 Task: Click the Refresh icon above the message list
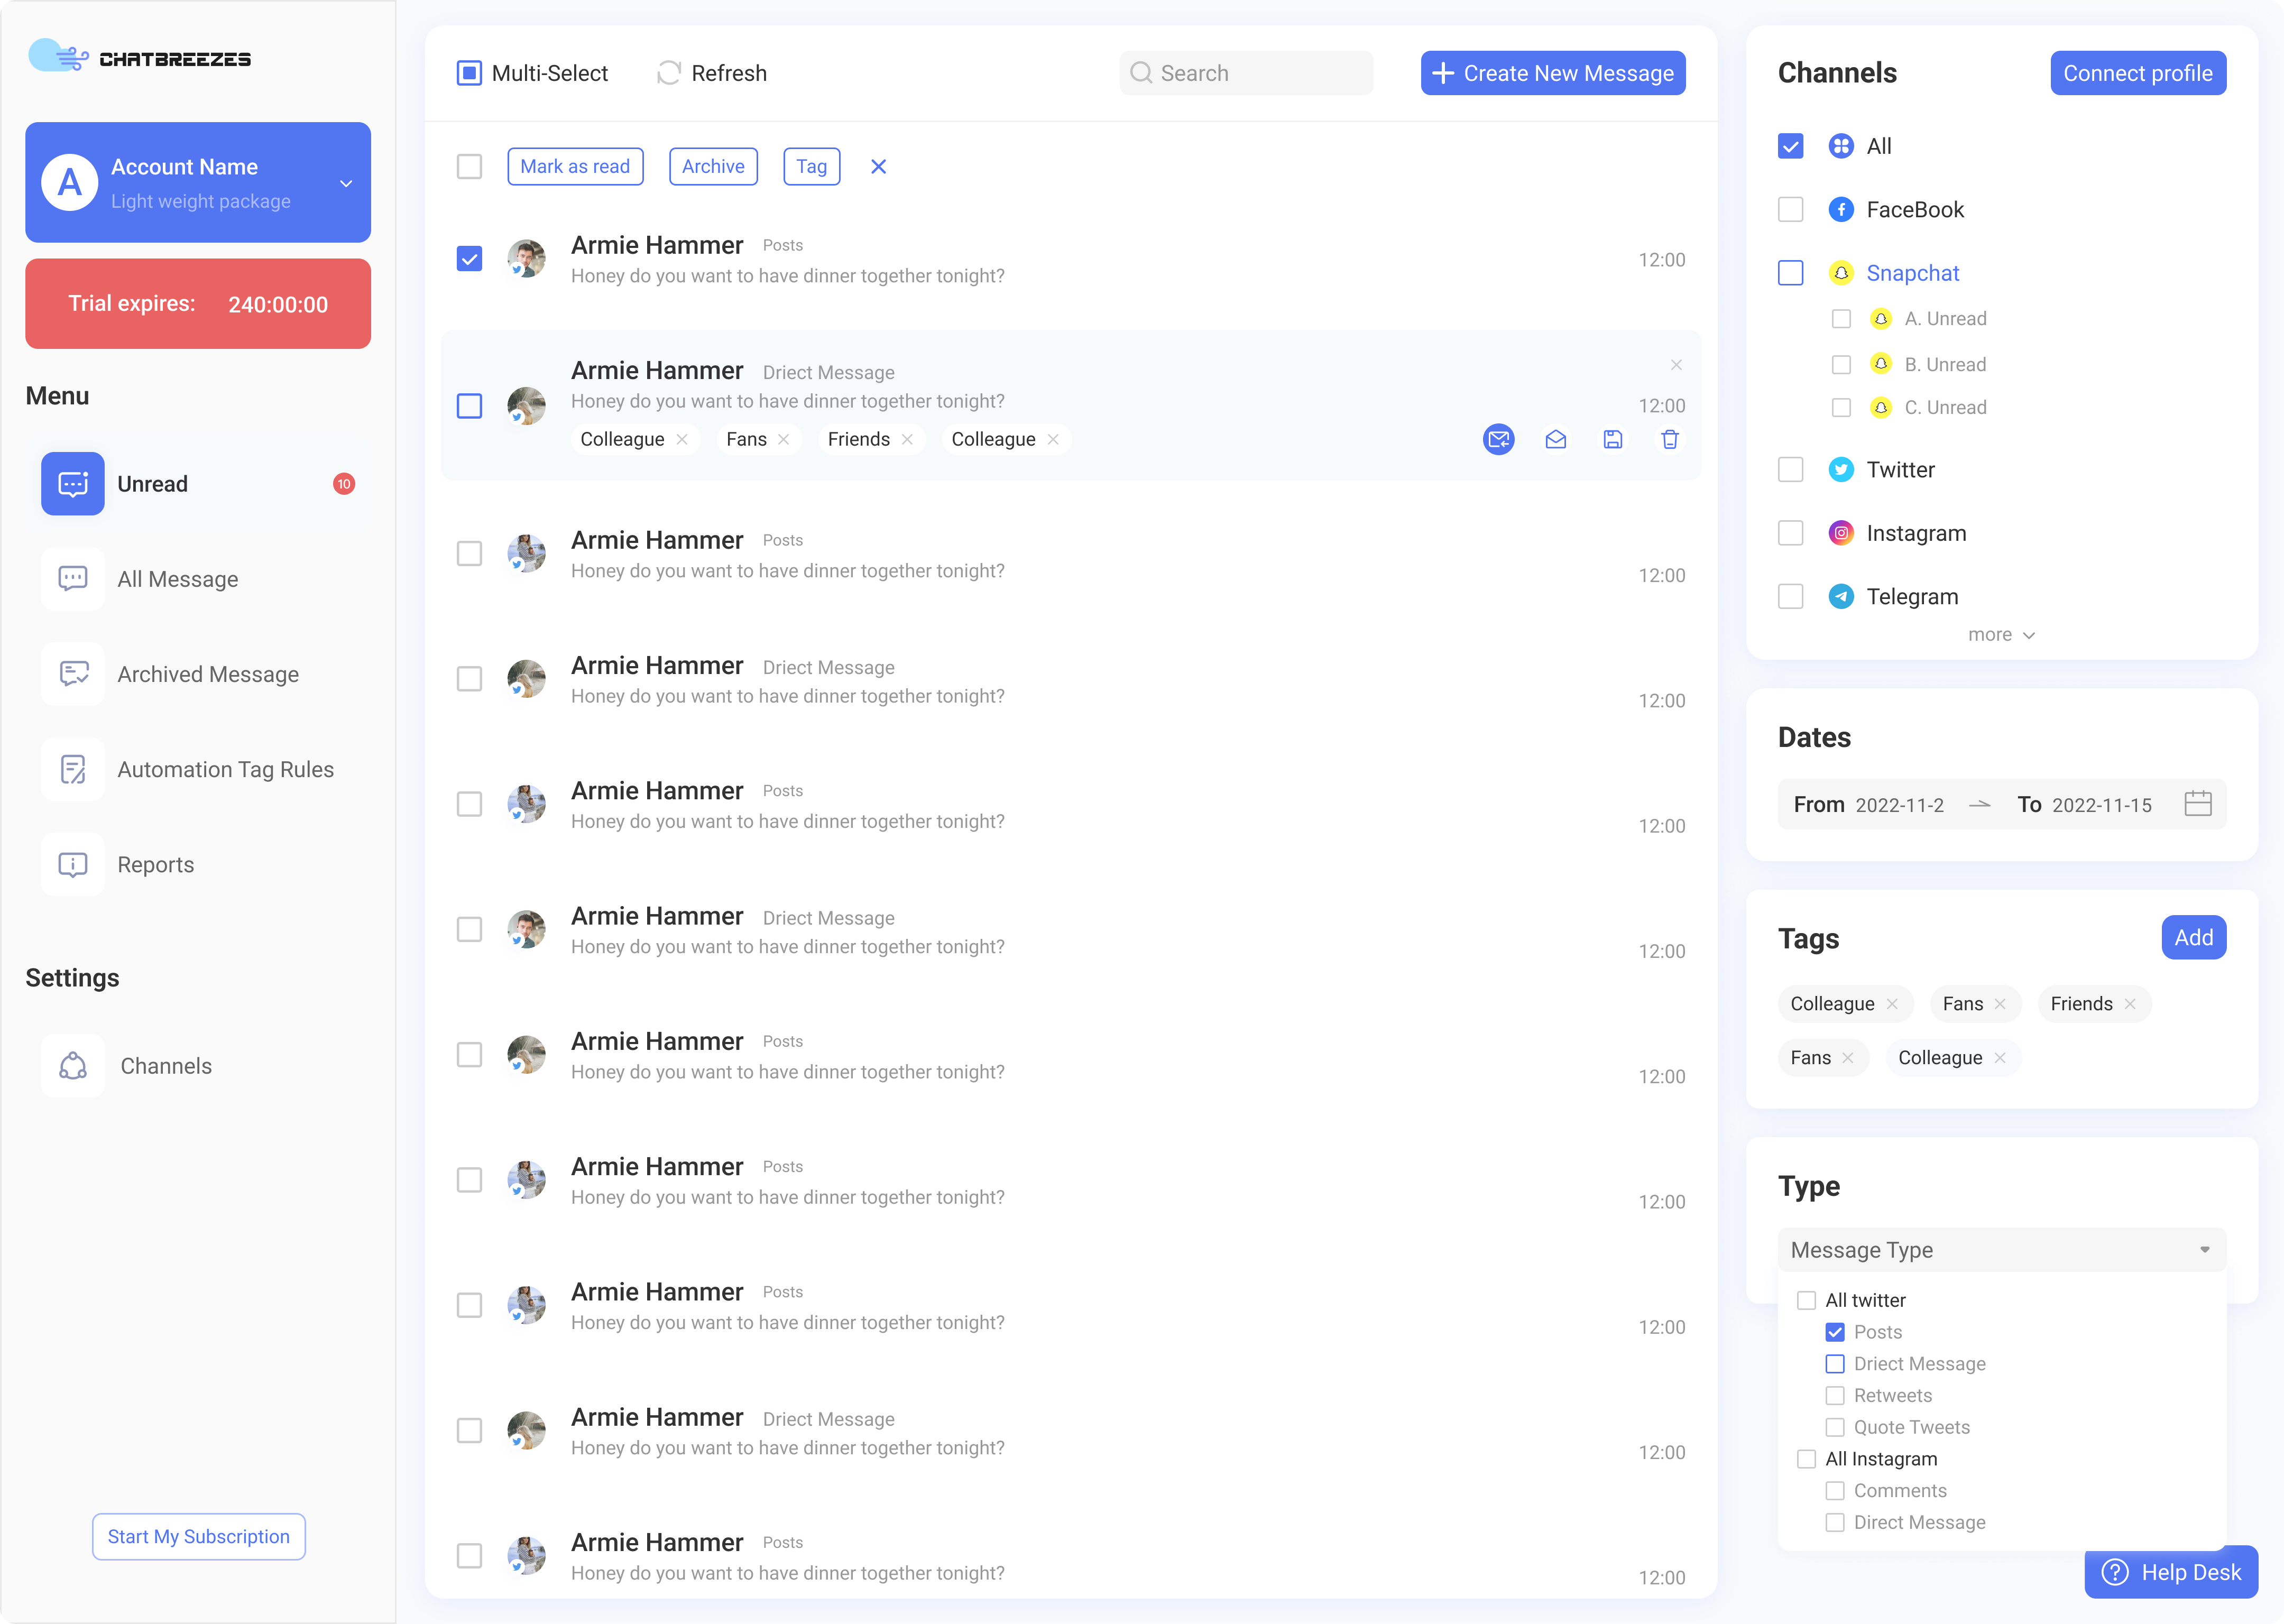tap(668, 72)
